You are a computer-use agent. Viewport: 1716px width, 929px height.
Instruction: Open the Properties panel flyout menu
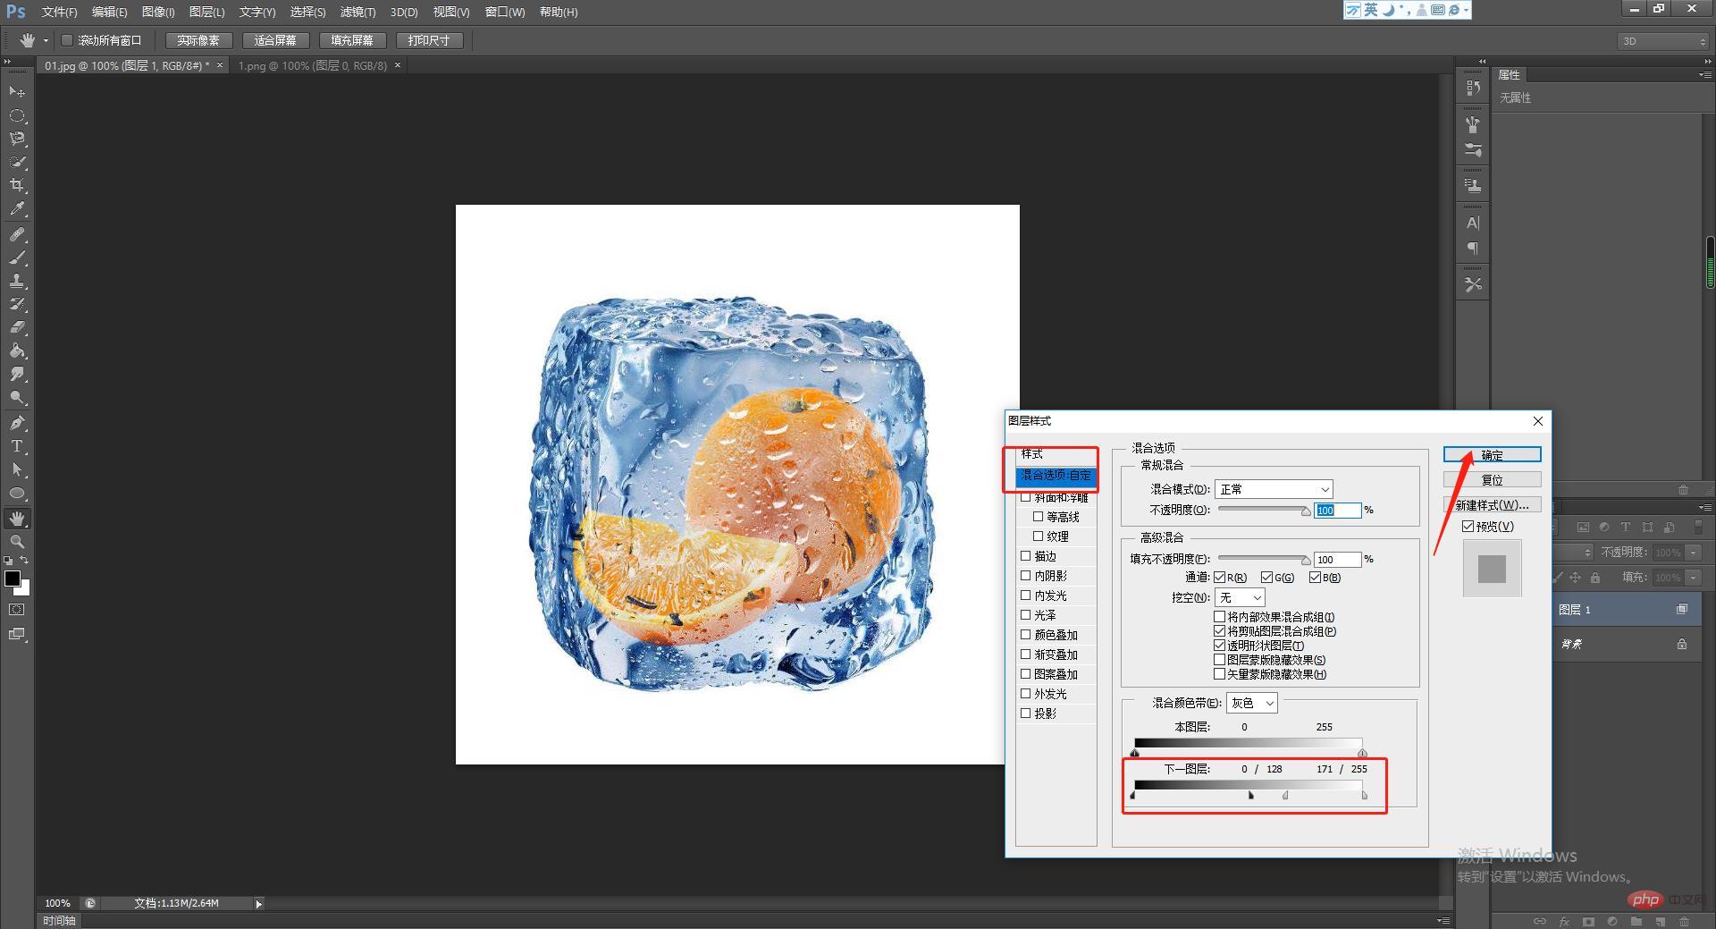click(x=1704, y=75)
